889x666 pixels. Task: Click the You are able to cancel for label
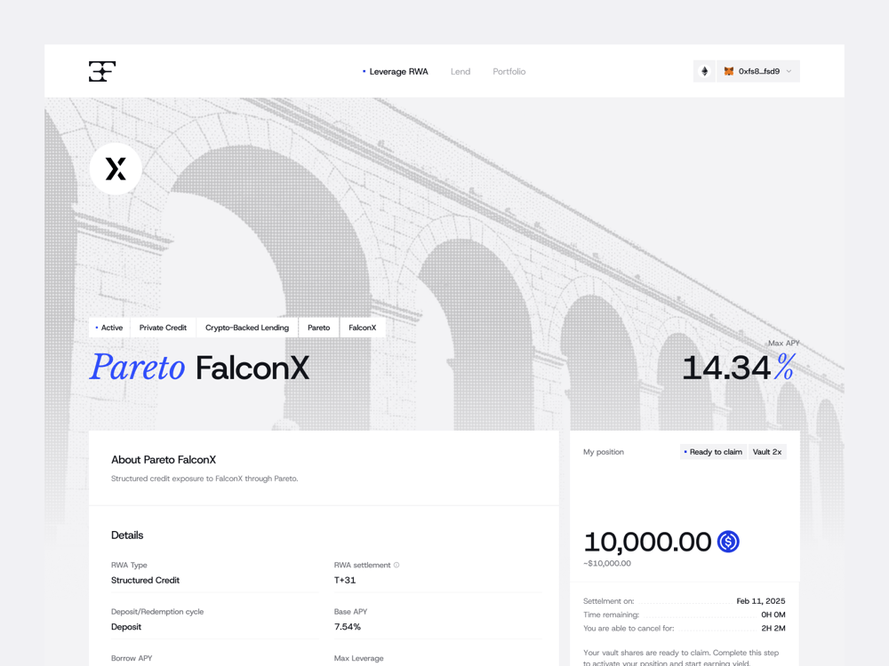point(629,629)
